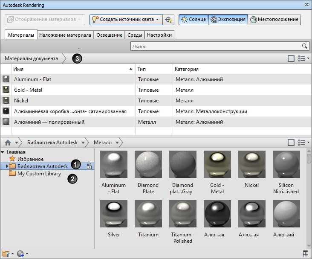
Task: Sort by the Имя column header
Action: tap(73, 69)
